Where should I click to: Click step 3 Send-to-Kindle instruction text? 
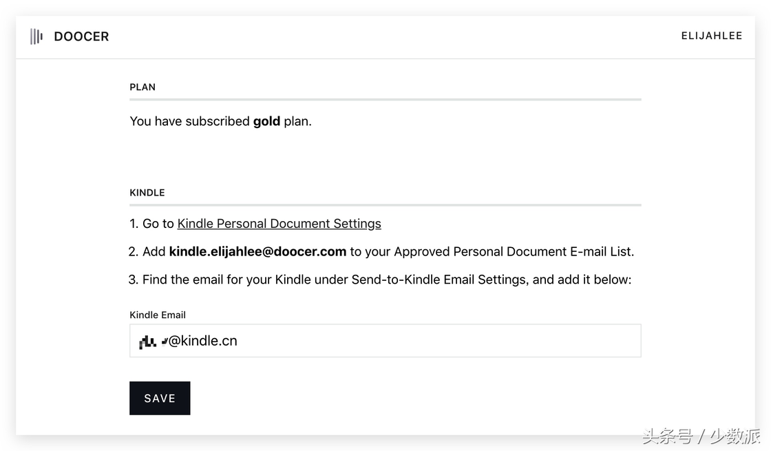point(380,280)
